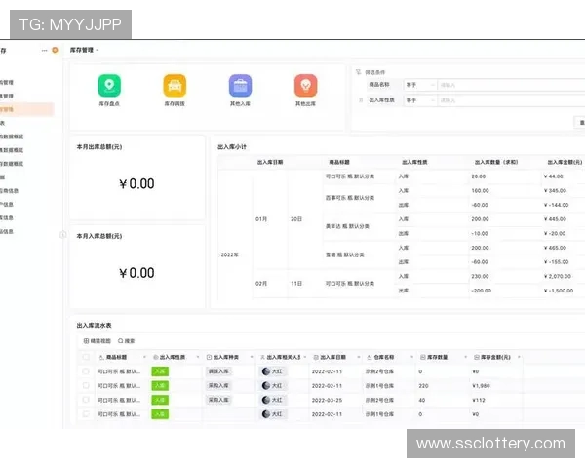Viewport: 585px width, 468px height.
Task: Click the filter funnel icon beside 筛选条件
Action: [358, 72]
